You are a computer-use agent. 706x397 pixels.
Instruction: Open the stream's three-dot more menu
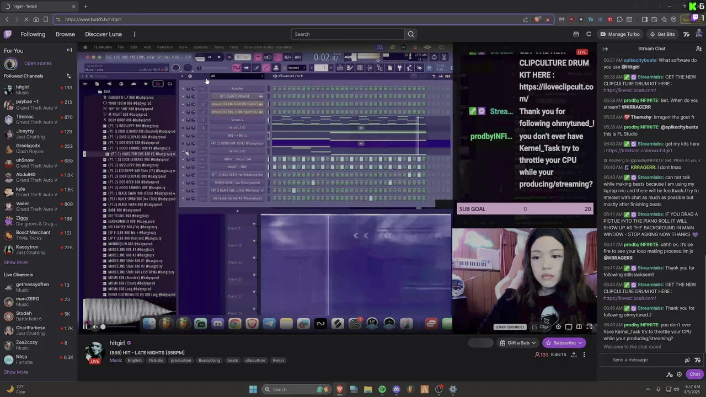[584, 355]
